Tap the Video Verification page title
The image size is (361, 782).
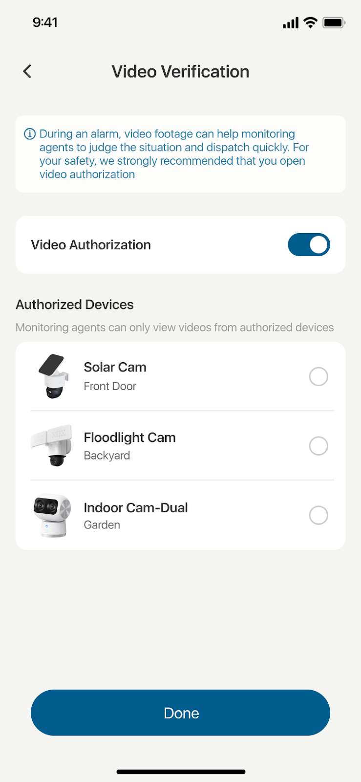(180, 72)
